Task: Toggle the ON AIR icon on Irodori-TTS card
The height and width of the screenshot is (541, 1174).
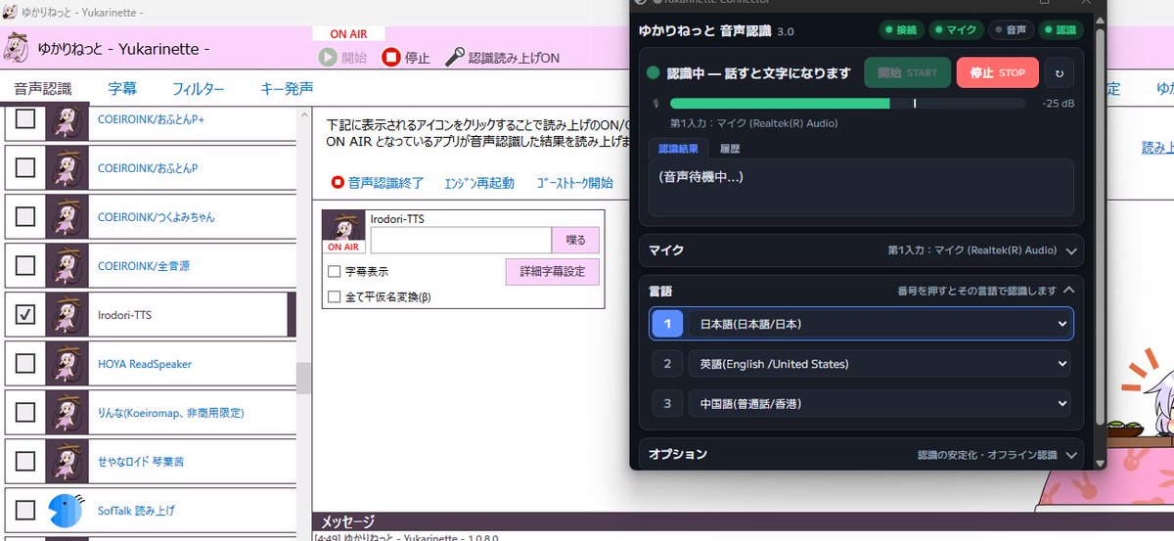Action: click(344, 233)
